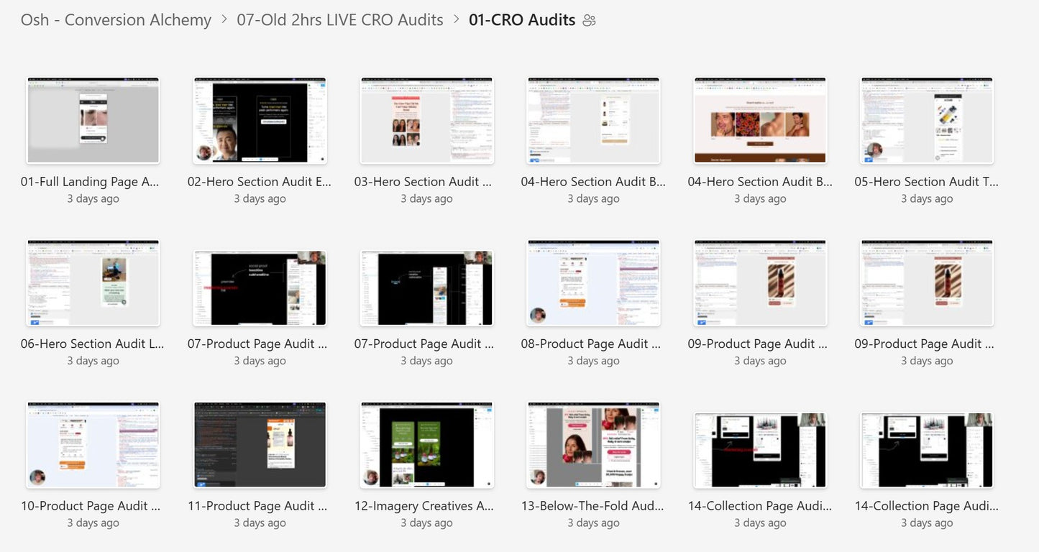Select file name '12-Imagery Creatives A...'

(x=424, y=507)
